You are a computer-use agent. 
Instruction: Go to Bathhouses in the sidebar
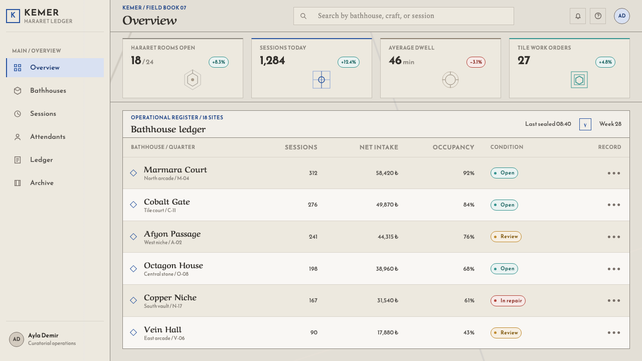[55, 91]
